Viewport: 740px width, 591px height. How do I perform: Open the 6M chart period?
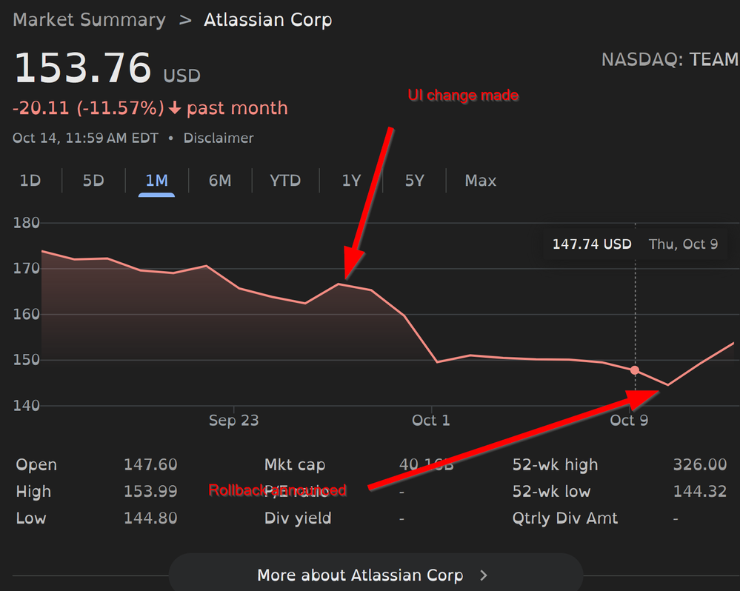tap(219, 180)
